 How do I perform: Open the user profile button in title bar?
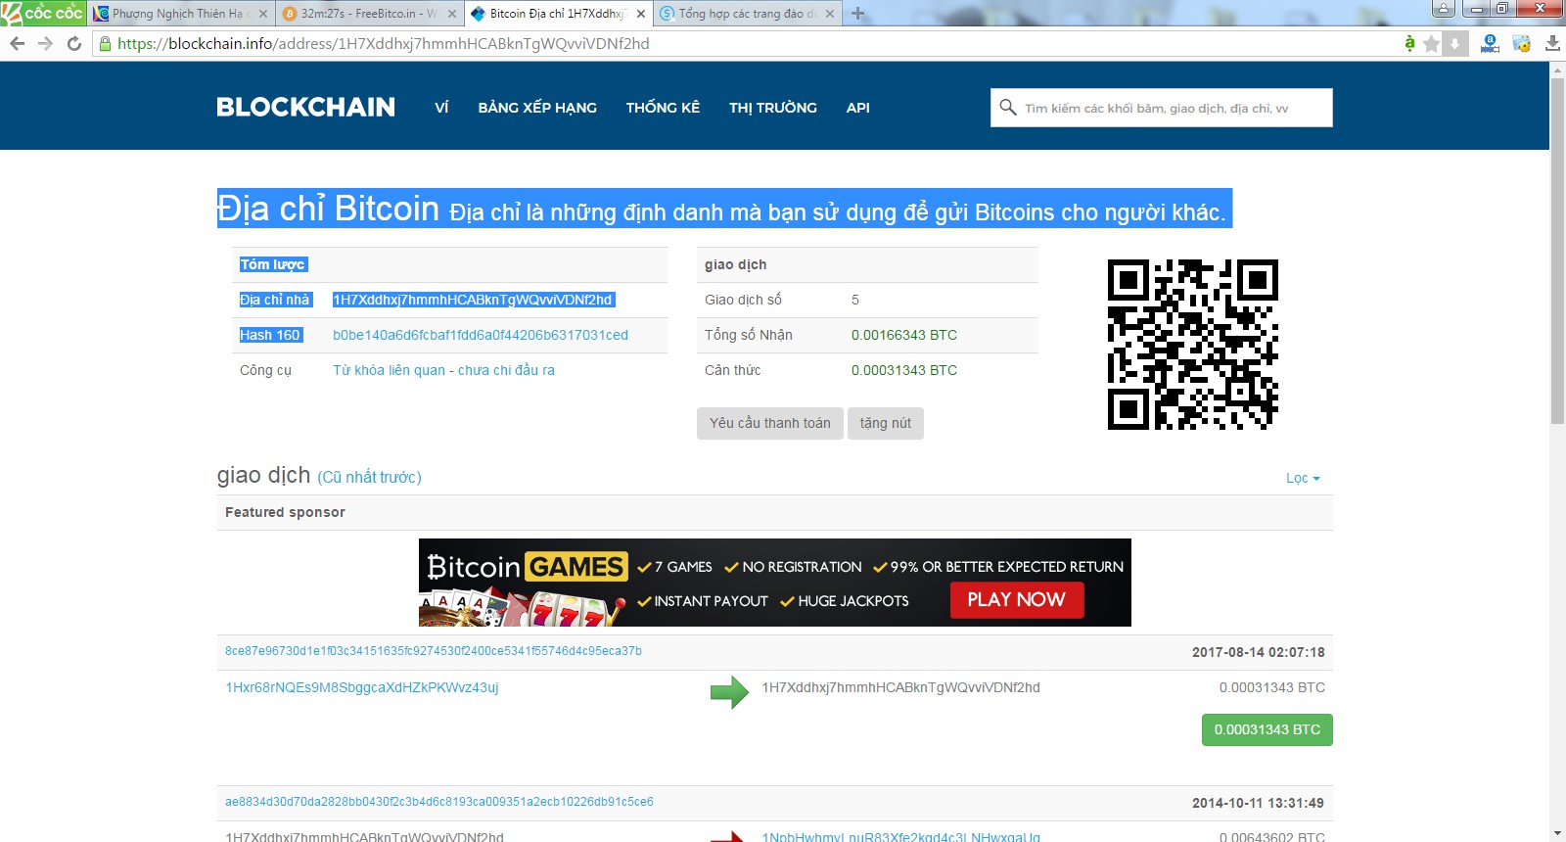pyautogui.click(x=1443, y=9)
